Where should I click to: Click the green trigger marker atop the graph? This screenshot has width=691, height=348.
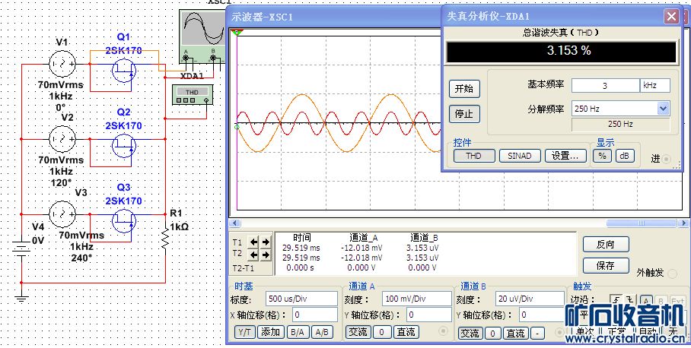point(237,32)
